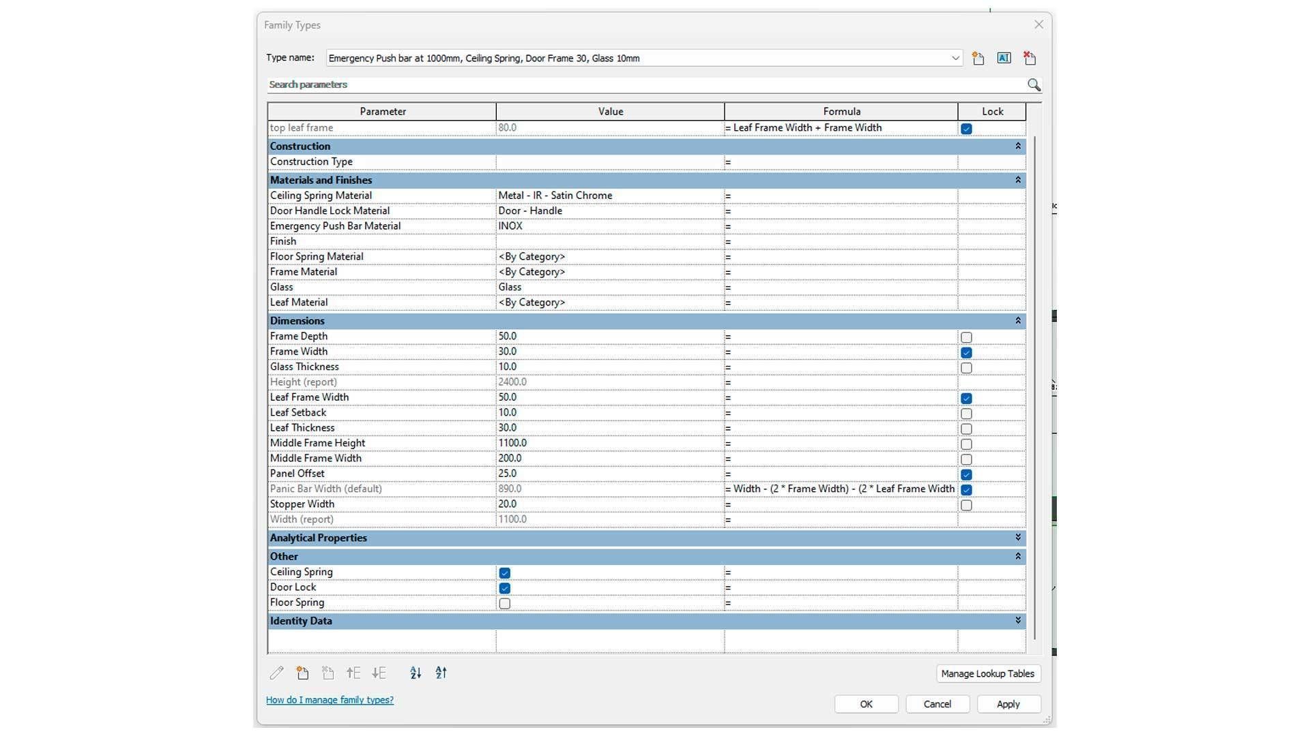Open the manage family types help link

coord(330,700)
